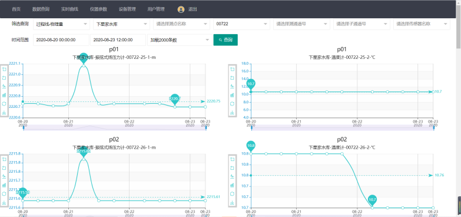Restore p02 pressure chart 00722-26-1-m to original

tap(4, 194)
